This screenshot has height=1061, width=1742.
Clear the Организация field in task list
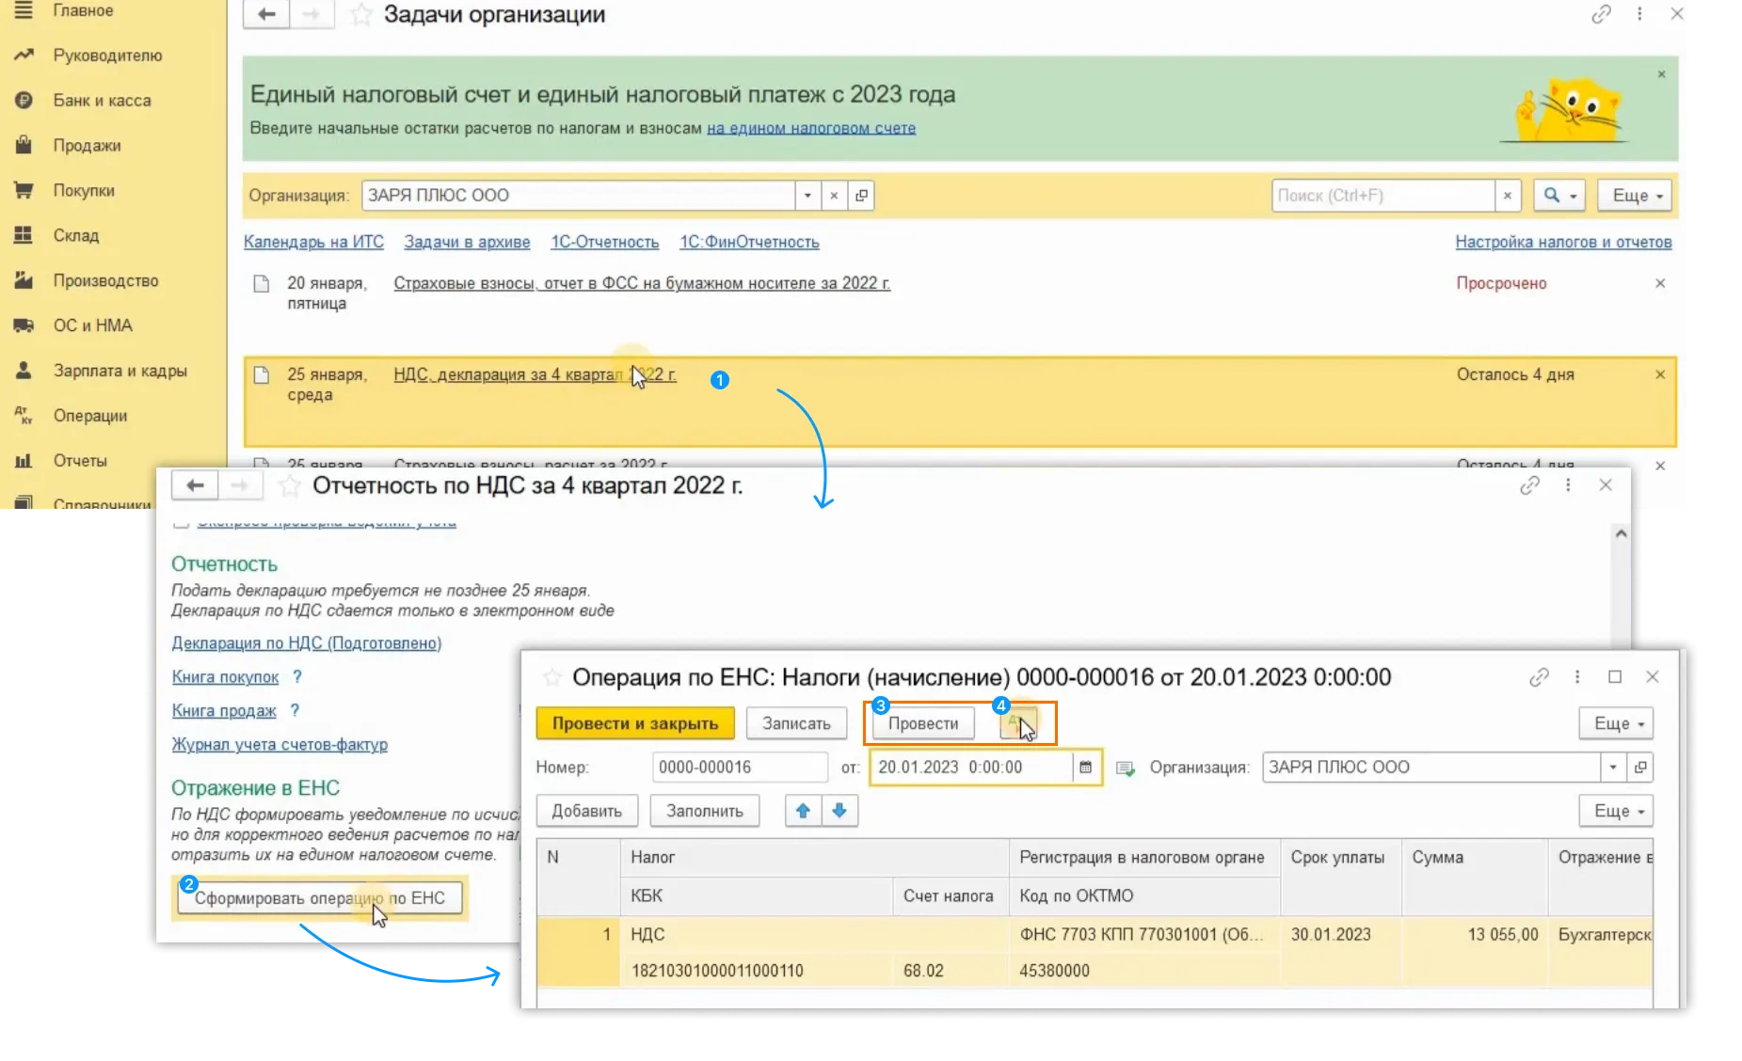coord(834,196)
